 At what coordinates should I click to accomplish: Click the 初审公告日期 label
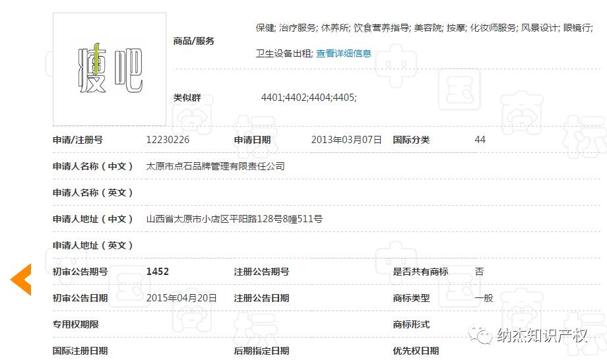(x=80, y=298)
